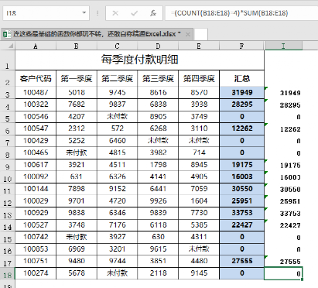Click header cell 第一季度
Image resolution: width=318 pixels, height=288 pixels.
coord(77,78)
